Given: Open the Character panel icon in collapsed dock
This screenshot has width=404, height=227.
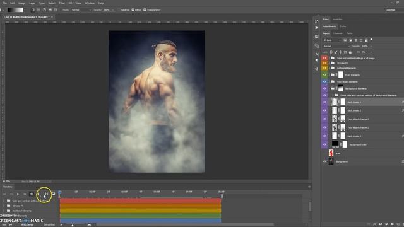Looking at the screenshot, I should [317, 54].
